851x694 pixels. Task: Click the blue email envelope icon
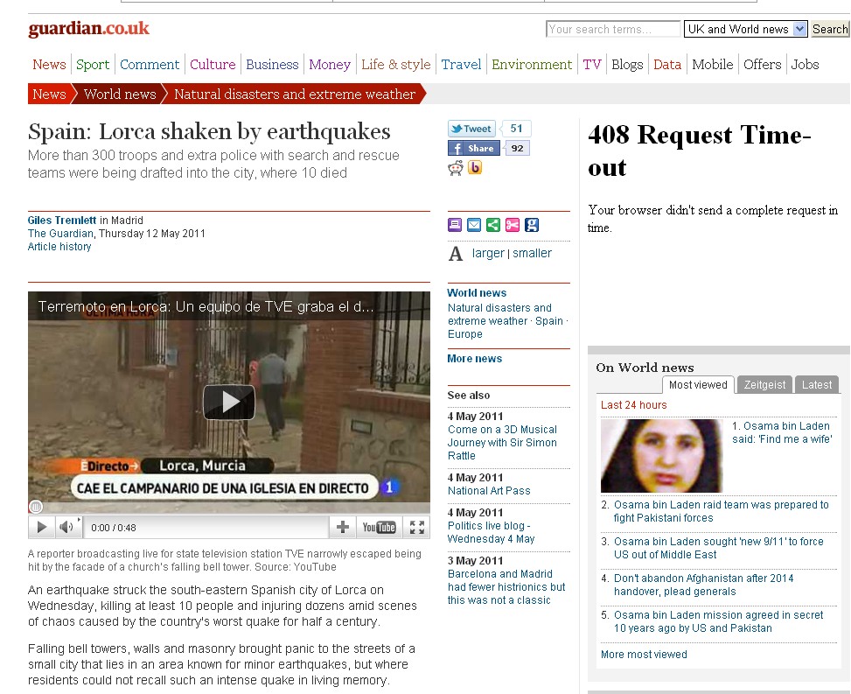[474, 225]
